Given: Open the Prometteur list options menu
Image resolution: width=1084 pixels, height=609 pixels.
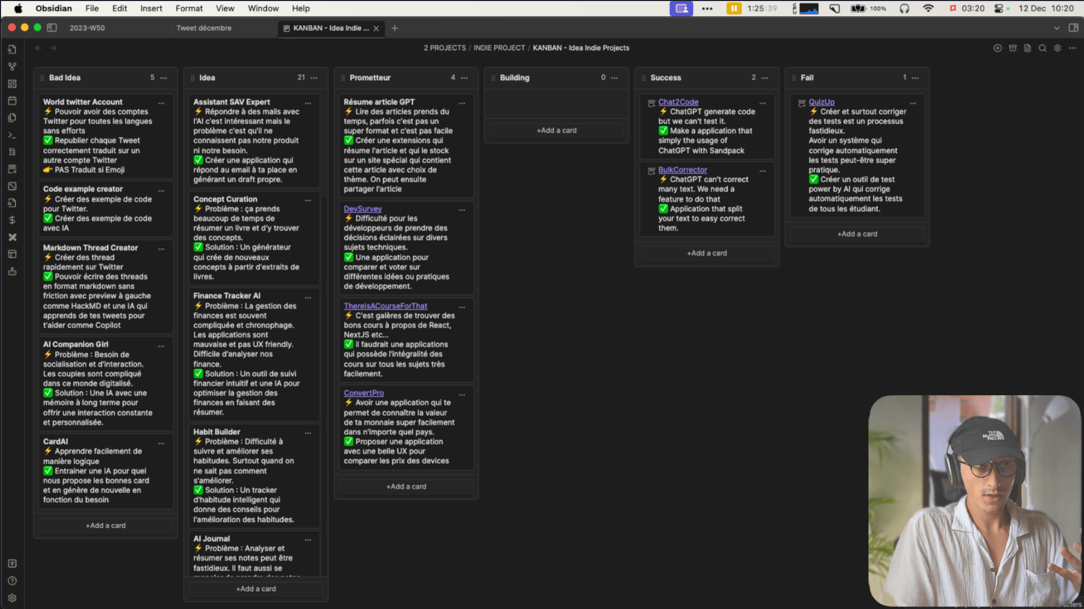Looking at the screenshot, I should click(x=464, y=78).
